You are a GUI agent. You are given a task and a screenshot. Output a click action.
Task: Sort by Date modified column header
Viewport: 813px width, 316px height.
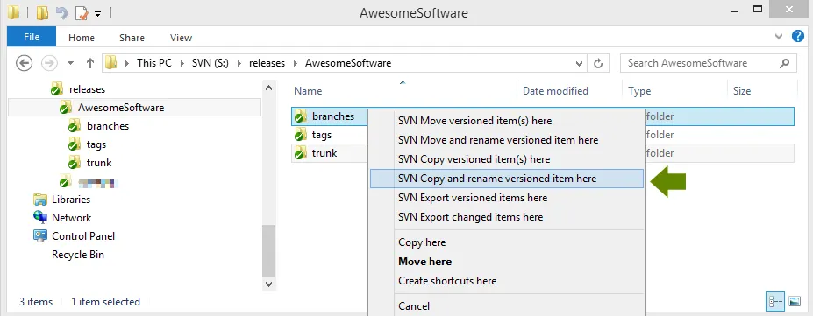(555, 90)
